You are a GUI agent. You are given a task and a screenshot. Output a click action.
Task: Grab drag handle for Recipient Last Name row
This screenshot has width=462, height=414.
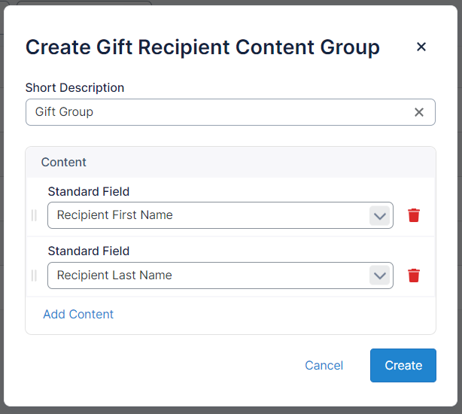pyautogui.click(x=34, y=275)
